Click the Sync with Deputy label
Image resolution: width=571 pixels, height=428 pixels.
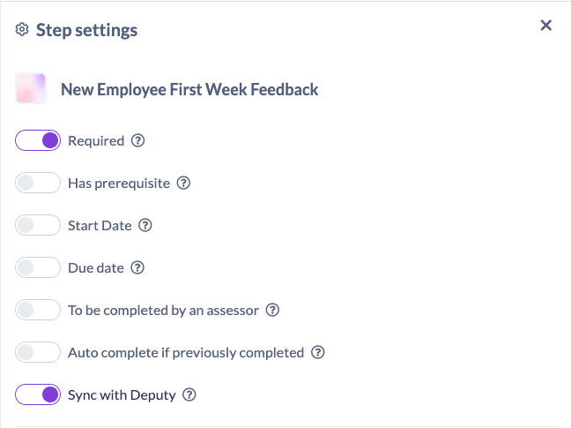(x=120, y=394)
